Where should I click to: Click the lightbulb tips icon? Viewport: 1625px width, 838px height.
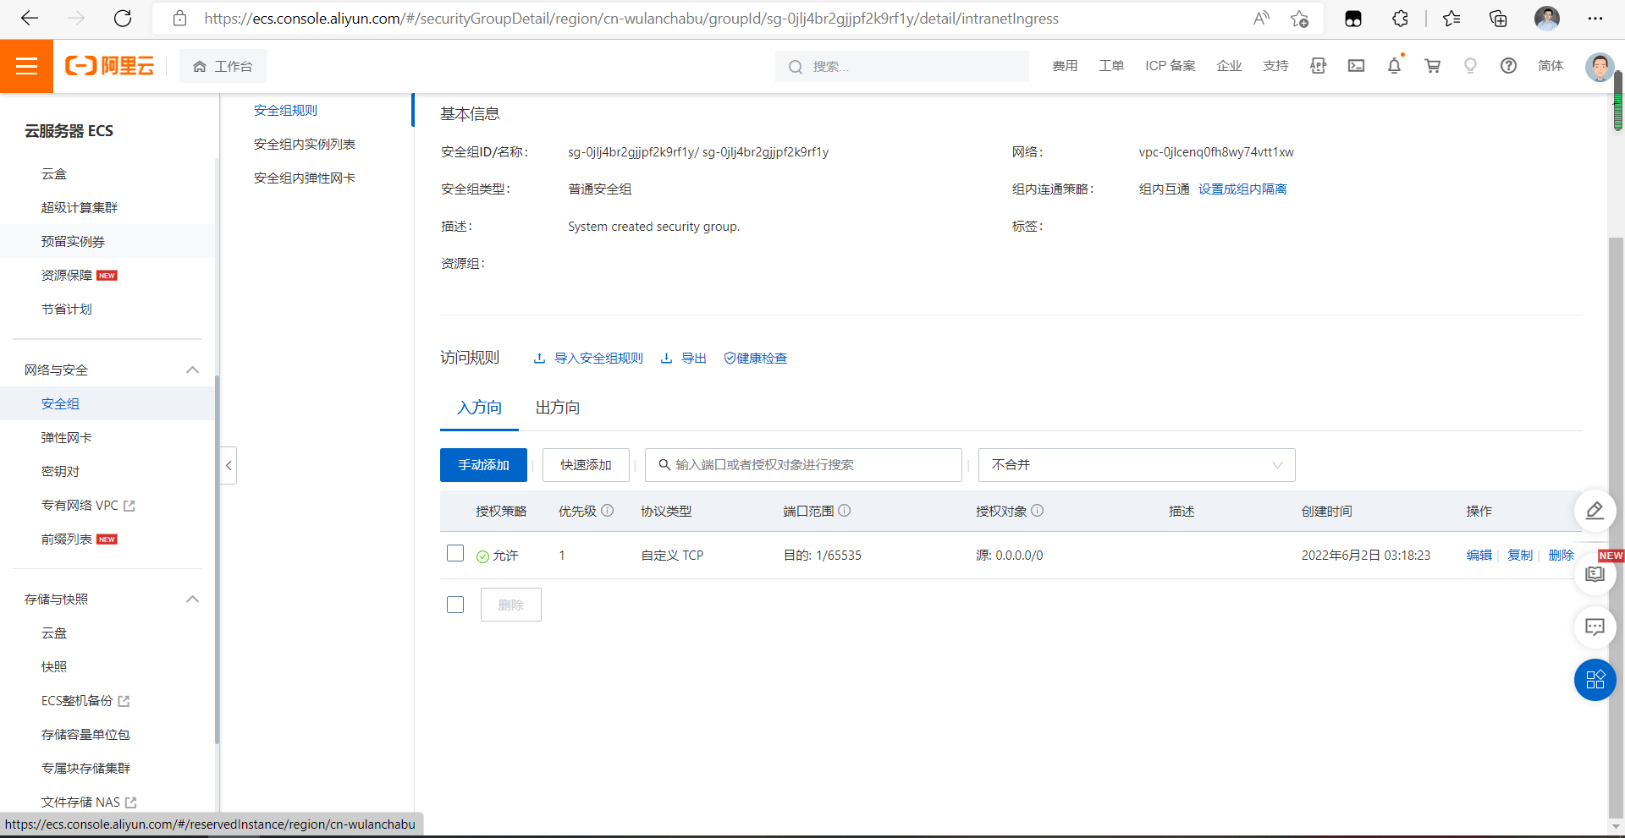(1471, 66)
